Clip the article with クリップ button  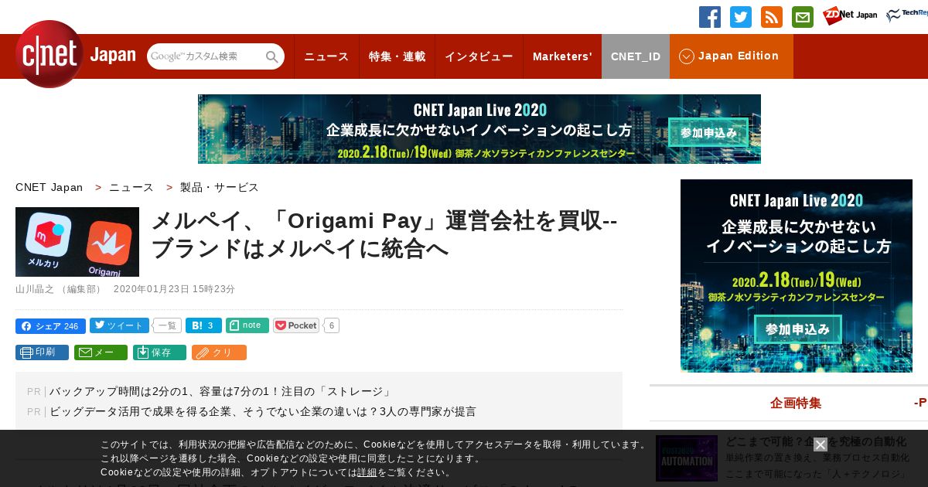(219, 352)
